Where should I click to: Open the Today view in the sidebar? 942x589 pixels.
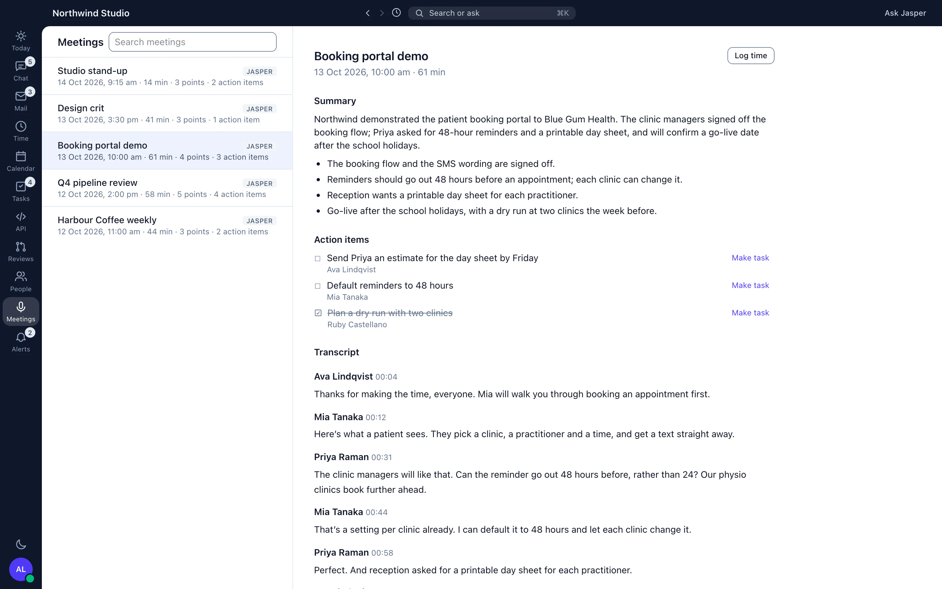[x=21, y=41]
